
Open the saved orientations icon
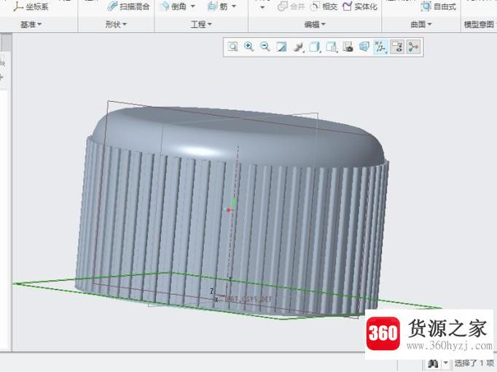[x=314, y=47]
